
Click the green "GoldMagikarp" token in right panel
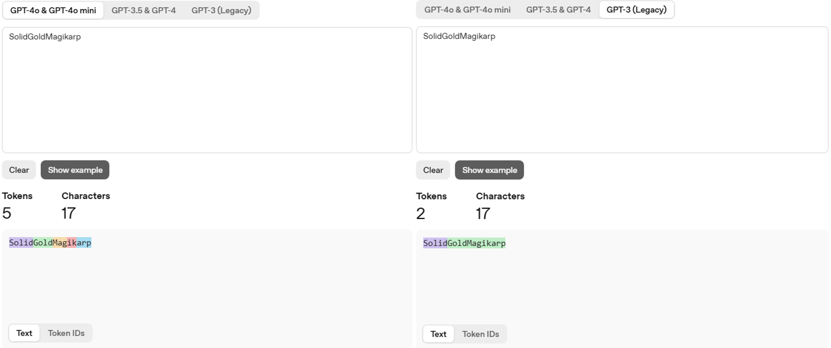(x=476, y=243)
